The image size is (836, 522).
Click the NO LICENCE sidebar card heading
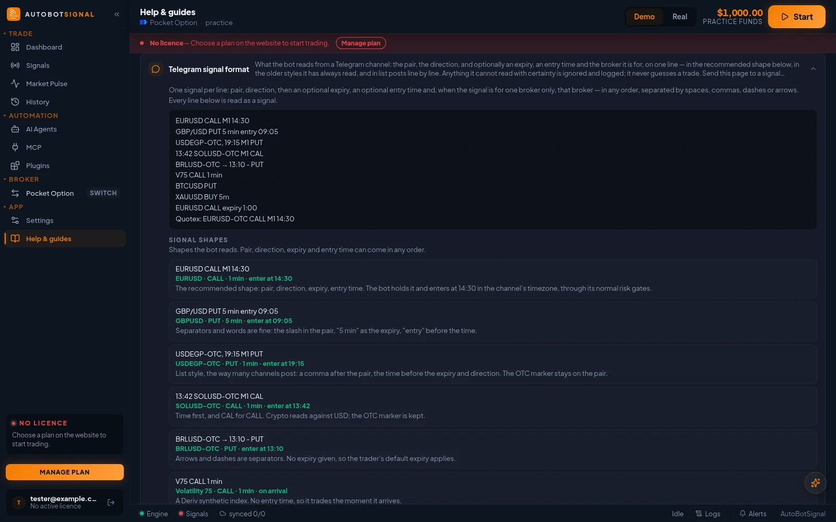pyautogui.click(x=43, y=423)
